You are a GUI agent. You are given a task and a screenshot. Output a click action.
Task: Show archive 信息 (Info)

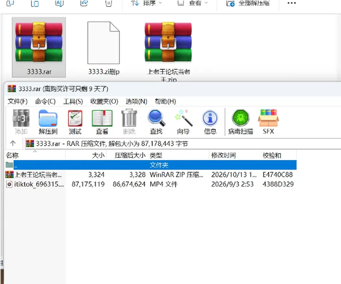(210, 122)
